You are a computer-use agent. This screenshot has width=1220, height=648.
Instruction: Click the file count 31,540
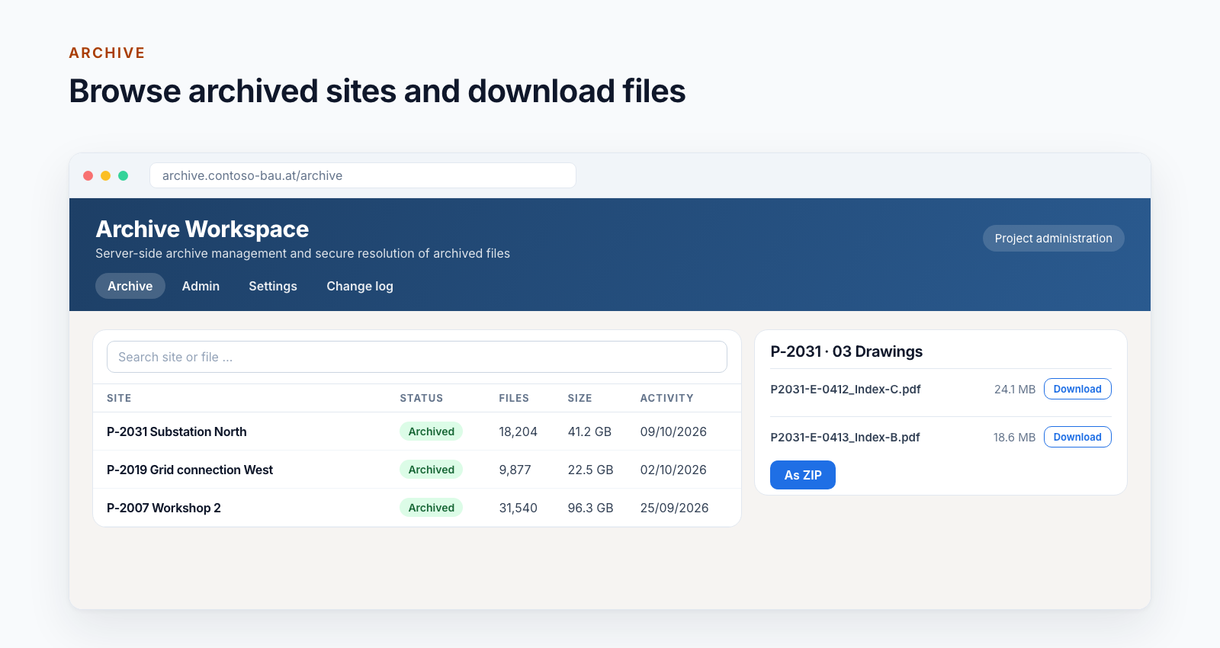(x=518, y=508)
